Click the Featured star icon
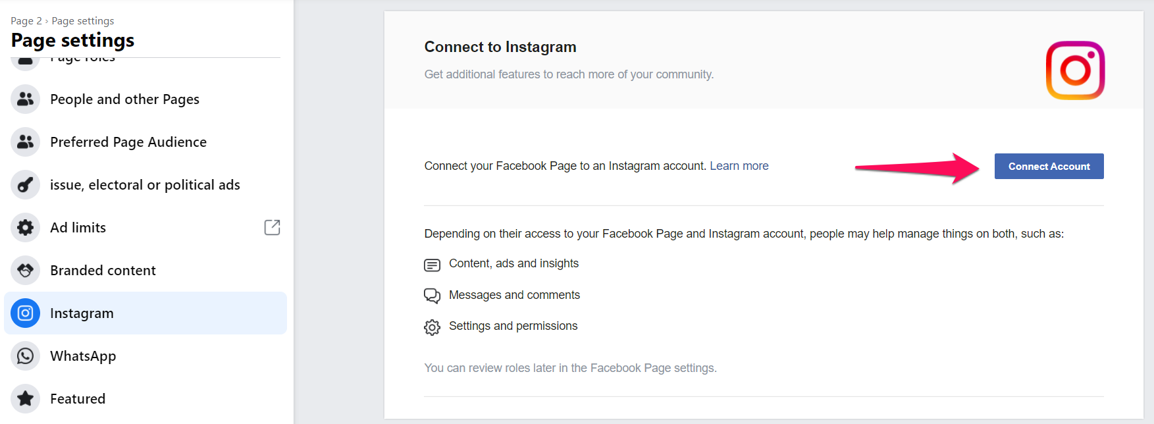The image size is (1154, 424). pos(26,399)
